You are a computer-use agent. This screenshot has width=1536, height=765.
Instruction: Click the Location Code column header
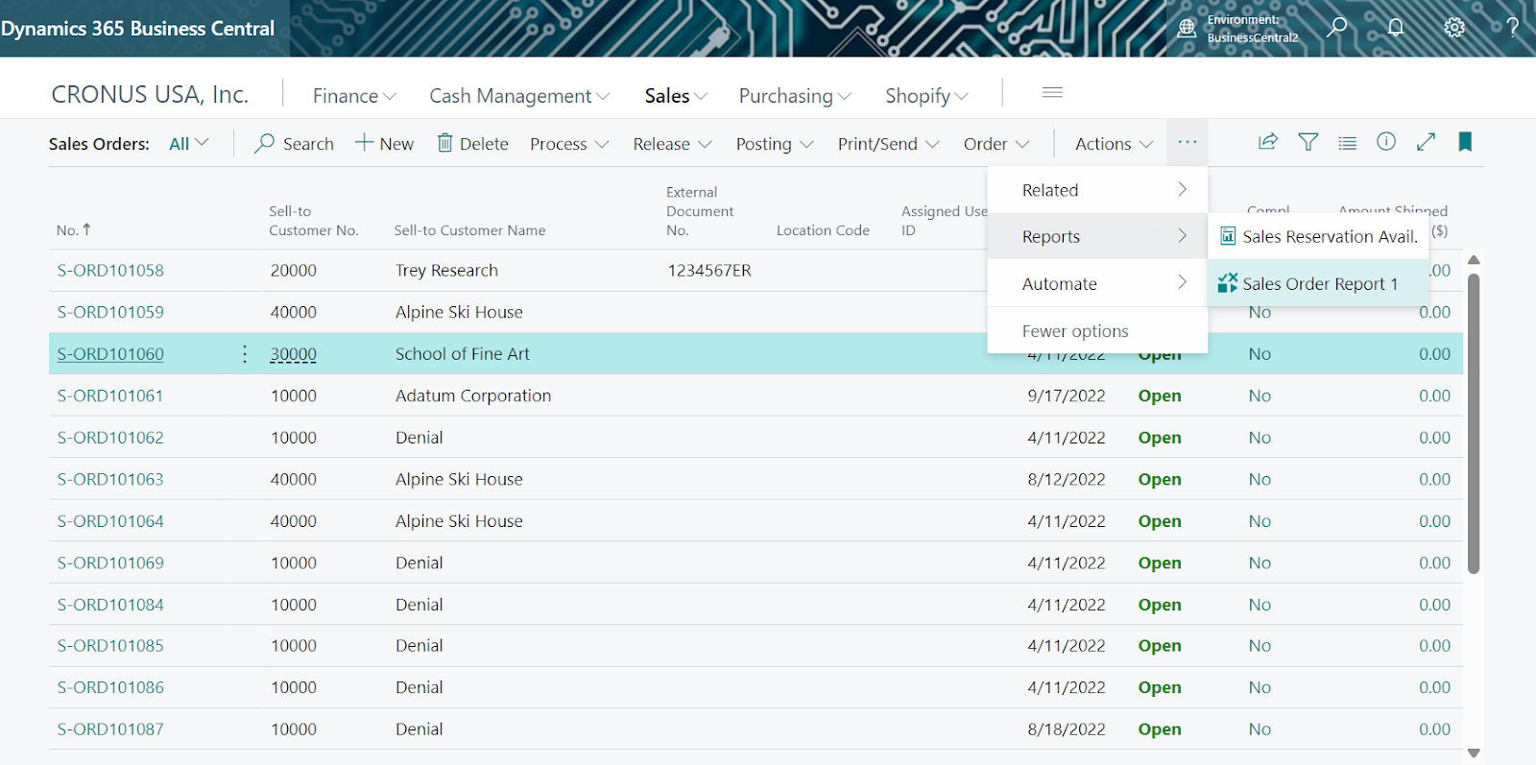[x=823, y=230]
